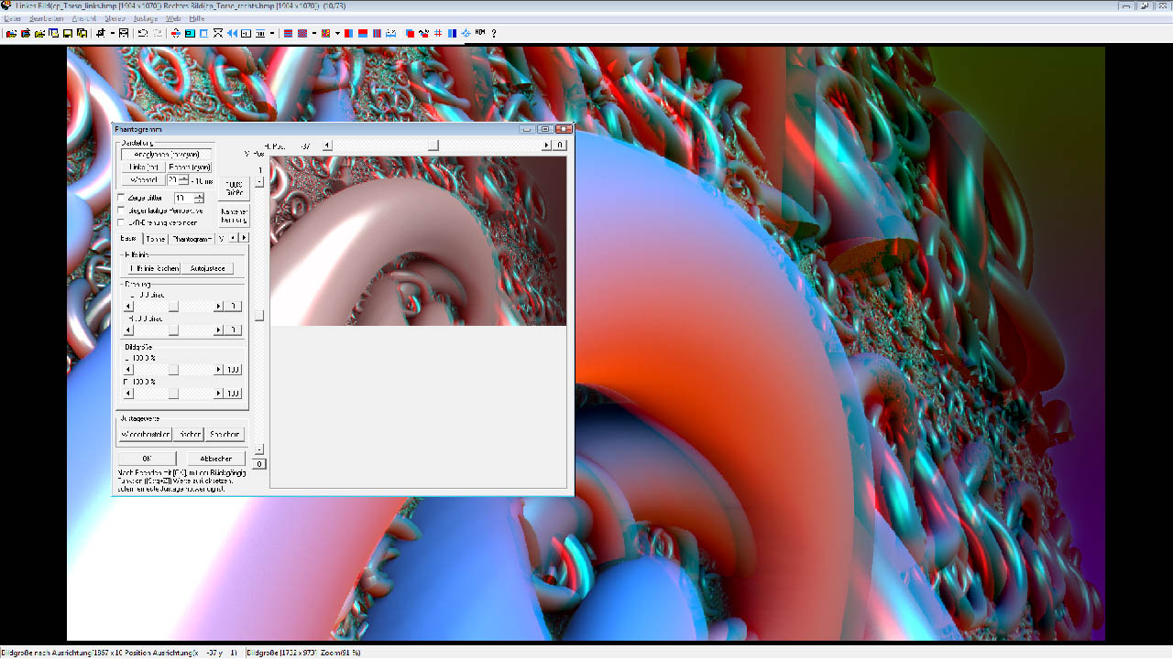Screen dimensions: 1173x659
Task: Open dropdown arrow after the multicolor grid icon
Action: (x=337, y=33)
